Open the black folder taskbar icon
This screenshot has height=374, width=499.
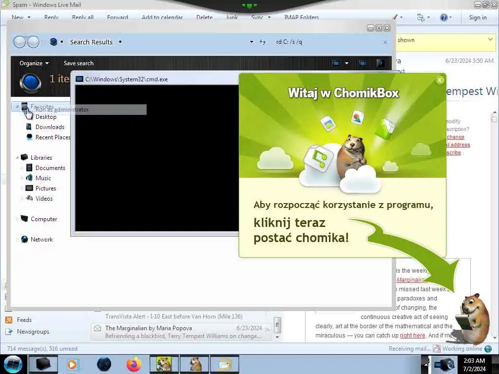coord(43,364)
